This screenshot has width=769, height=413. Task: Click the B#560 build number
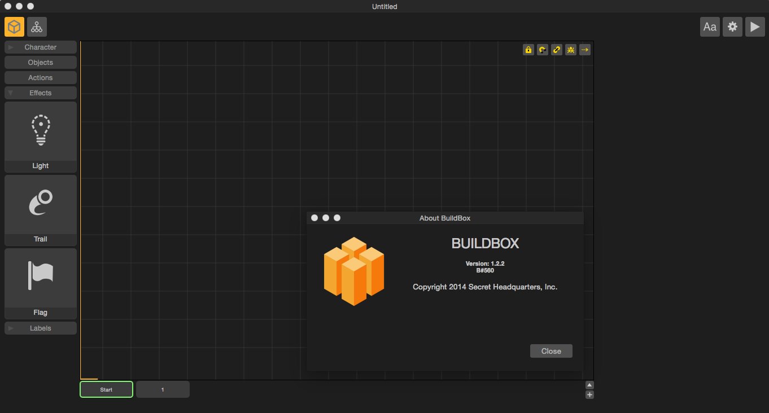tap(485, 270)
